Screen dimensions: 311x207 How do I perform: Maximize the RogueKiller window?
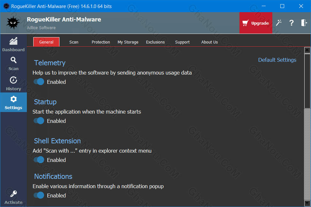click(282, 6)
